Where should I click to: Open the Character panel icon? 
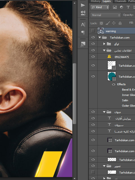tap(83, 24)
